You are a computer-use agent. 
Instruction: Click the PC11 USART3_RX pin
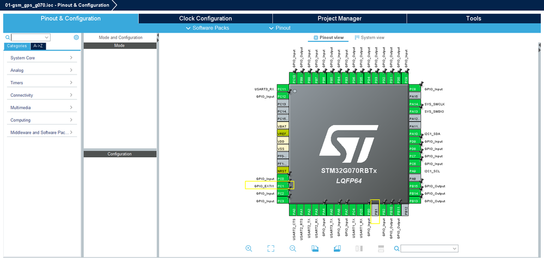click(x=283, y=89)
